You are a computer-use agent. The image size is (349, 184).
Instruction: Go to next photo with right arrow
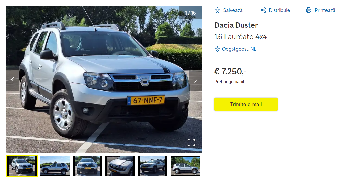pos(196,80)
